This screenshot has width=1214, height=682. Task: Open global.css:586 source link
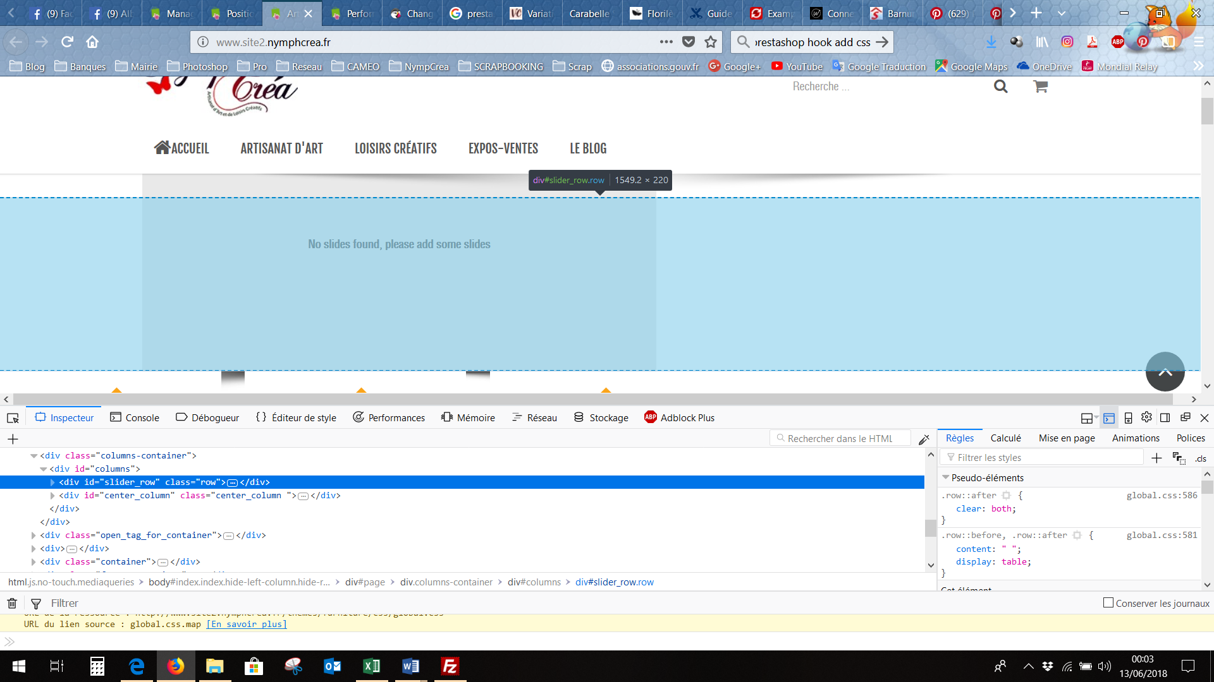click(x=1162, y=496)
